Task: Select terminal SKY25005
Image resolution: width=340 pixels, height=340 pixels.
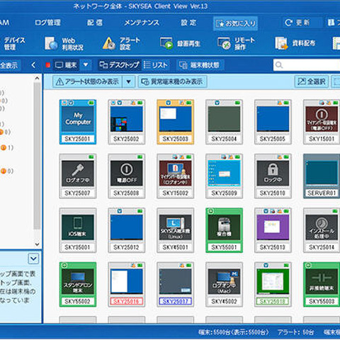Action: coord(273,122)
